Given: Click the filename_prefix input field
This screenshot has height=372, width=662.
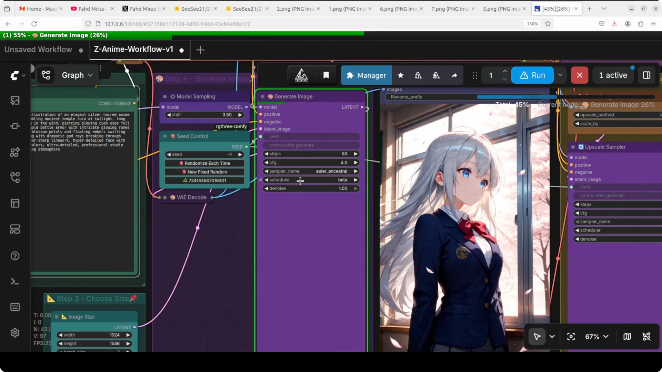Looking at the screenshot, I should coord(464,97).
